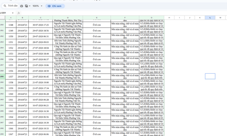Click cell with date 23-07-2026 06:45
Screen dimensions: 227x136
pyautogui.click(x=41, y=76)
